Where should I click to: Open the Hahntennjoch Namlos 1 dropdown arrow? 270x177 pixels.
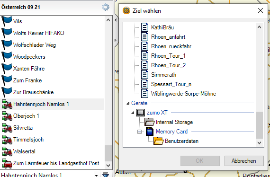tap(97, 175)
